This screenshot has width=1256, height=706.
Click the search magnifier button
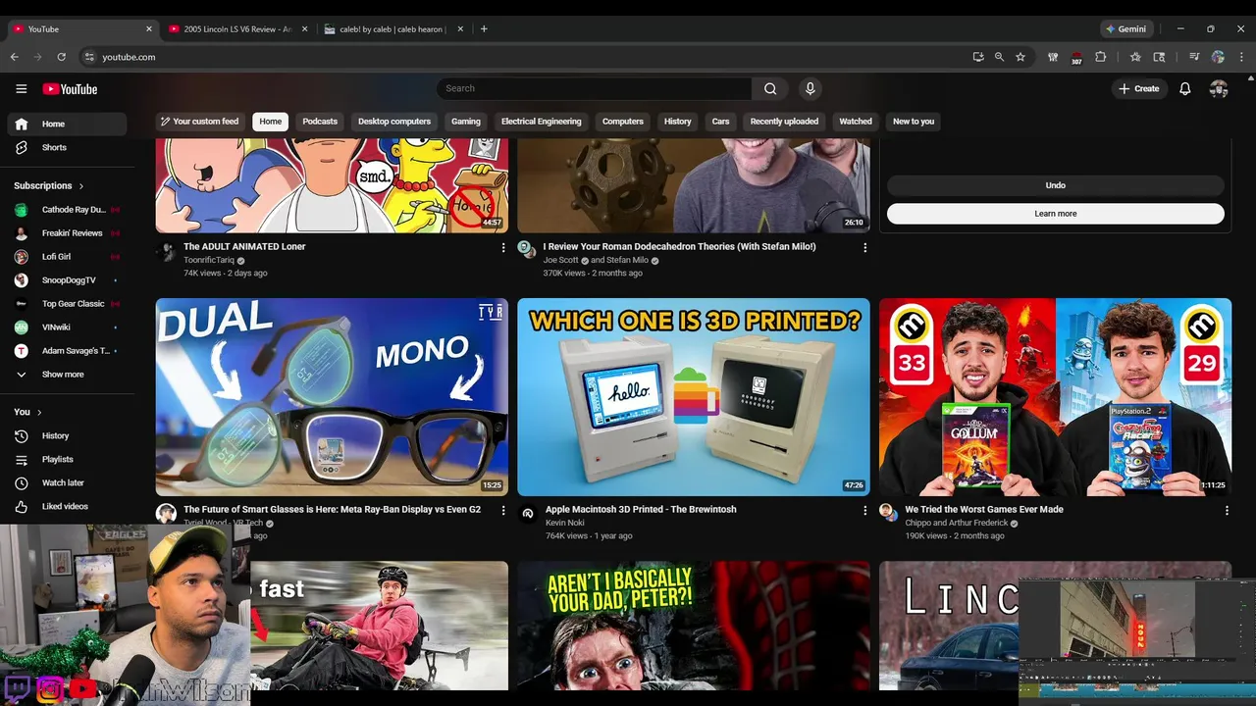[x=770, y=89]
